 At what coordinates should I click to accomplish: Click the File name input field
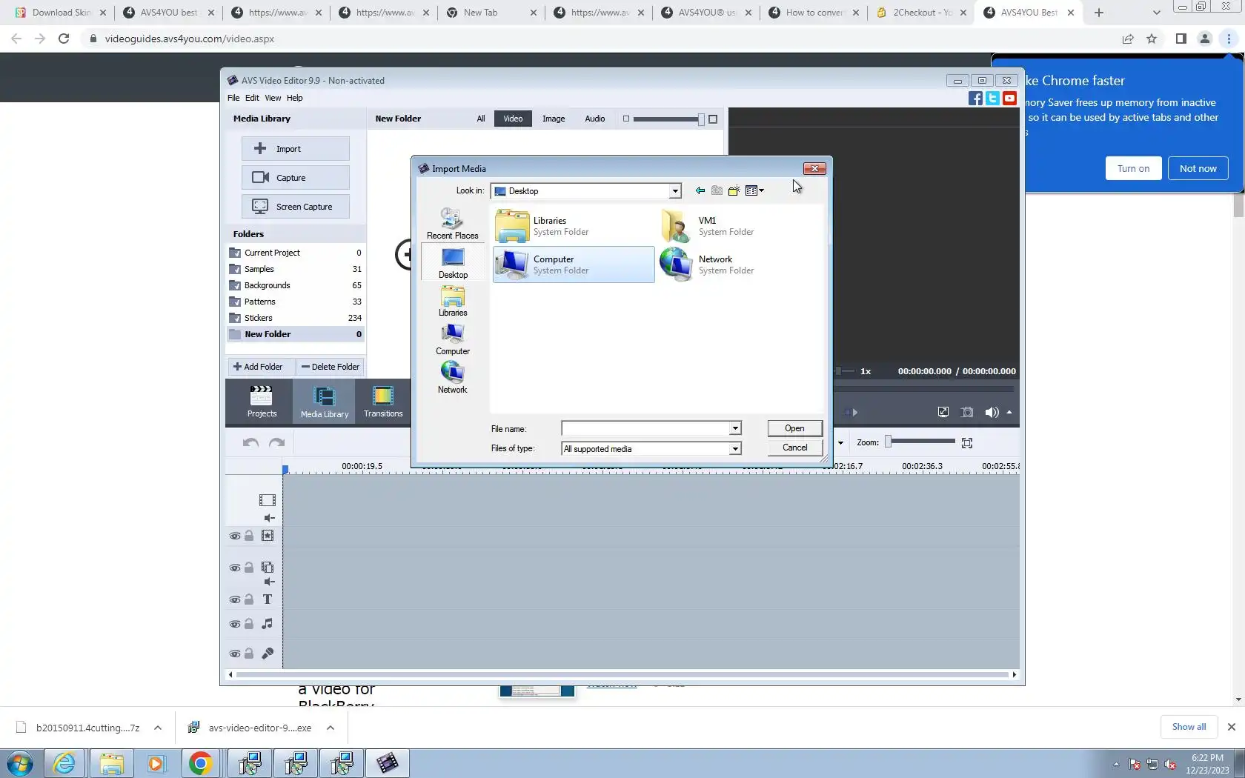coord(646,428)
